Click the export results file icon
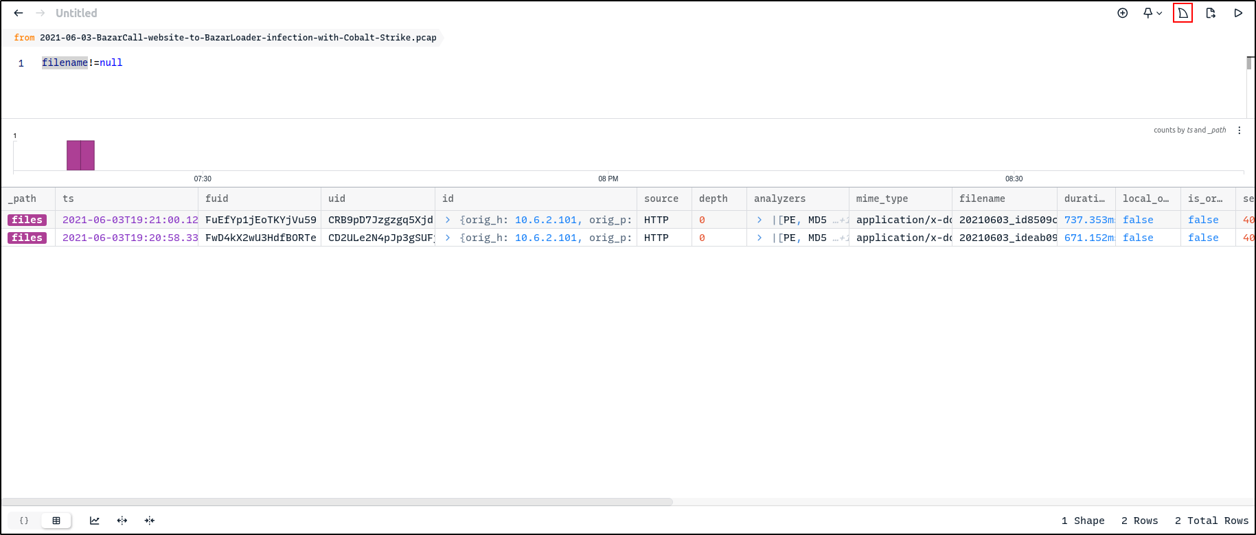The image size is (1256, 535). [x=1211, y=13]
